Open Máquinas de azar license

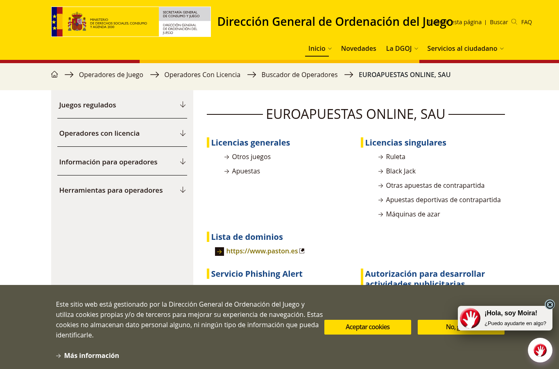413,214
